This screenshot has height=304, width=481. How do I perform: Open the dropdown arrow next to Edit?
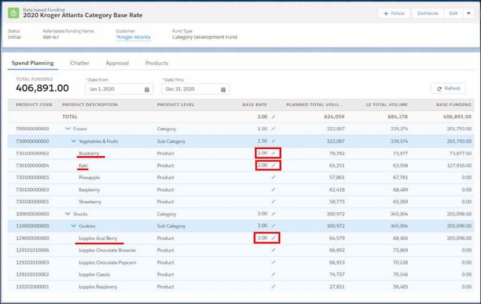(x=469, y=14)
